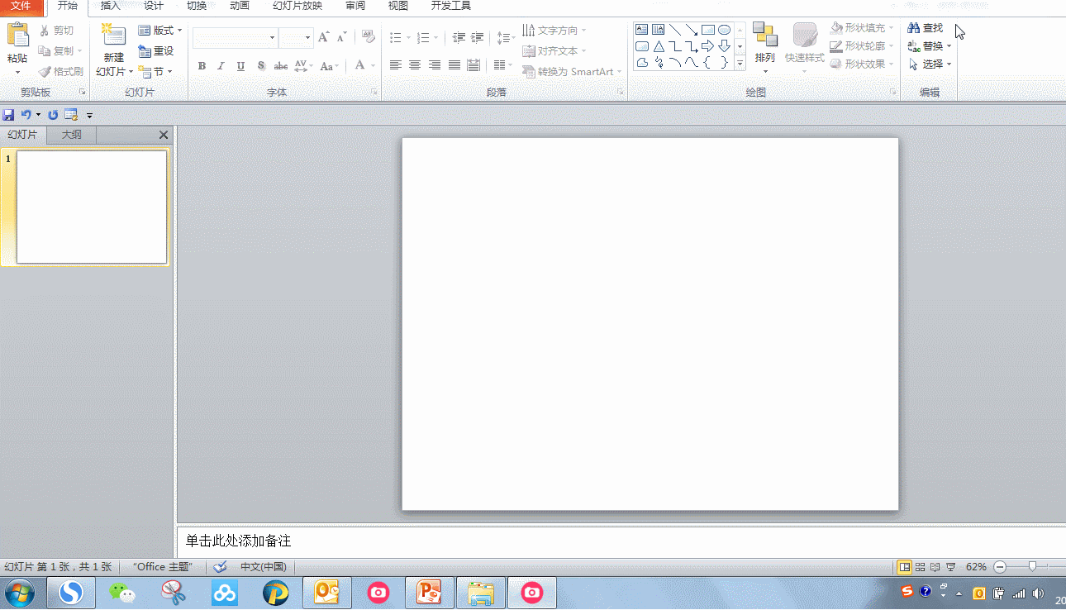Select the Down Arrow shape
Image resolution: width=1066 pixels, height=610 pixels.
point(725,46)
